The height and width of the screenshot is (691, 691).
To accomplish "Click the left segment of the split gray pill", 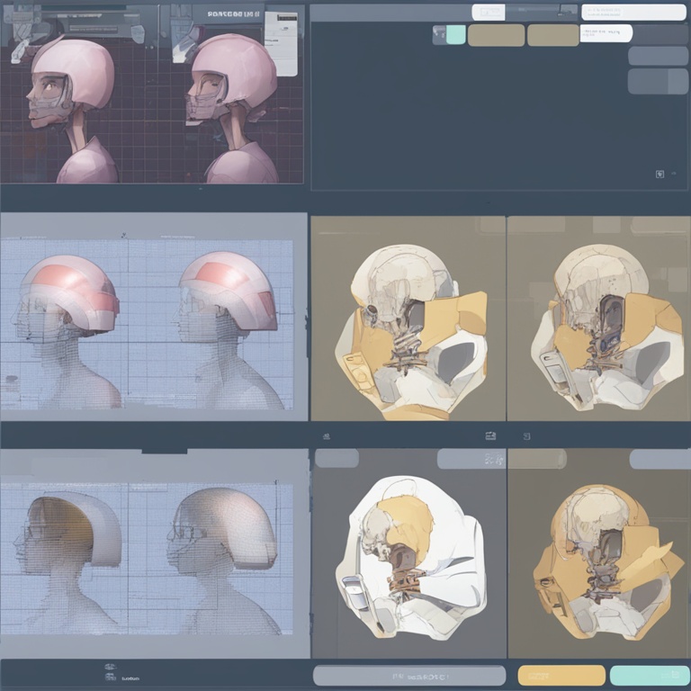I will coord(648,82).
